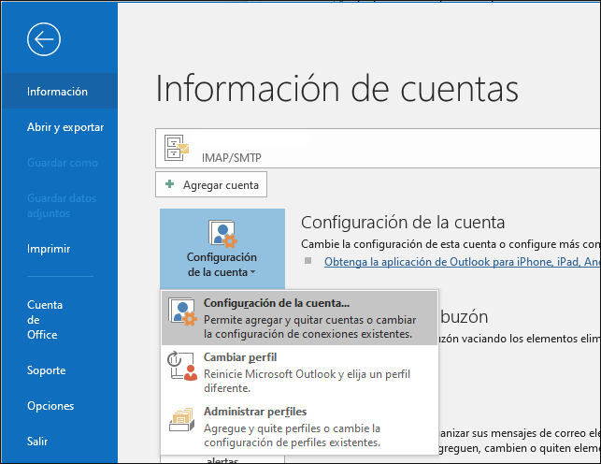
Task: Click the account settings icon on the big button
Action: [222, 233]
